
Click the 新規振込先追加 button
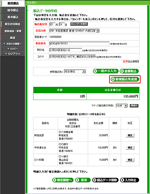coord(125,79)
